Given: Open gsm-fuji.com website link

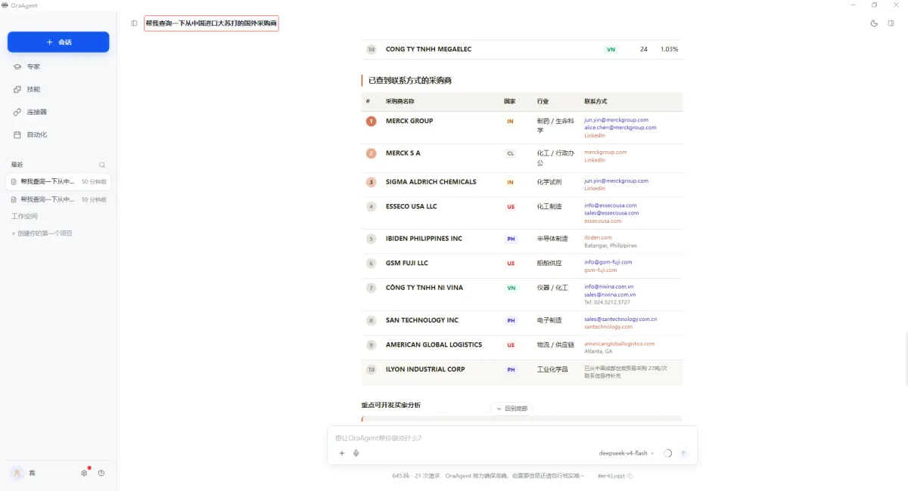Looking at the screenshot, I should (601, 270).
